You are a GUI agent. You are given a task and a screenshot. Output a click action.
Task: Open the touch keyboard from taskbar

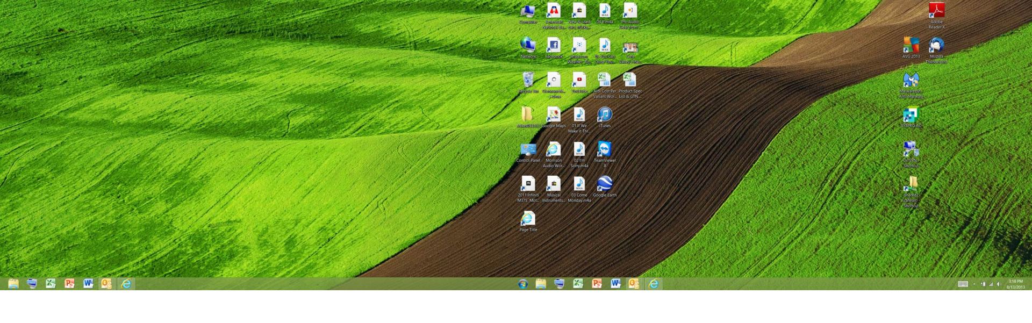tap(963, 284)
